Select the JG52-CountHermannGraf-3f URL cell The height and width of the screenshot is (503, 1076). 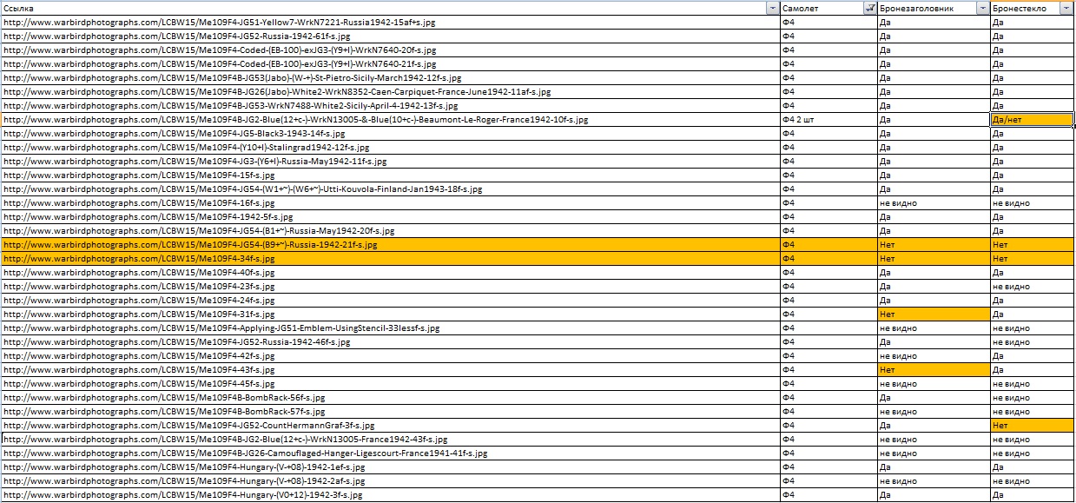[x=390, y=425]
